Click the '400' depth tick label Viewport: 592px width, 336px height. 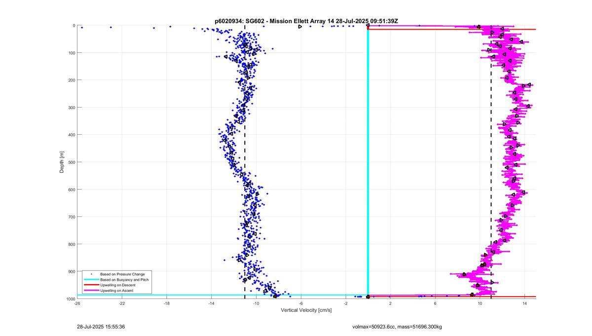point(71,135)
